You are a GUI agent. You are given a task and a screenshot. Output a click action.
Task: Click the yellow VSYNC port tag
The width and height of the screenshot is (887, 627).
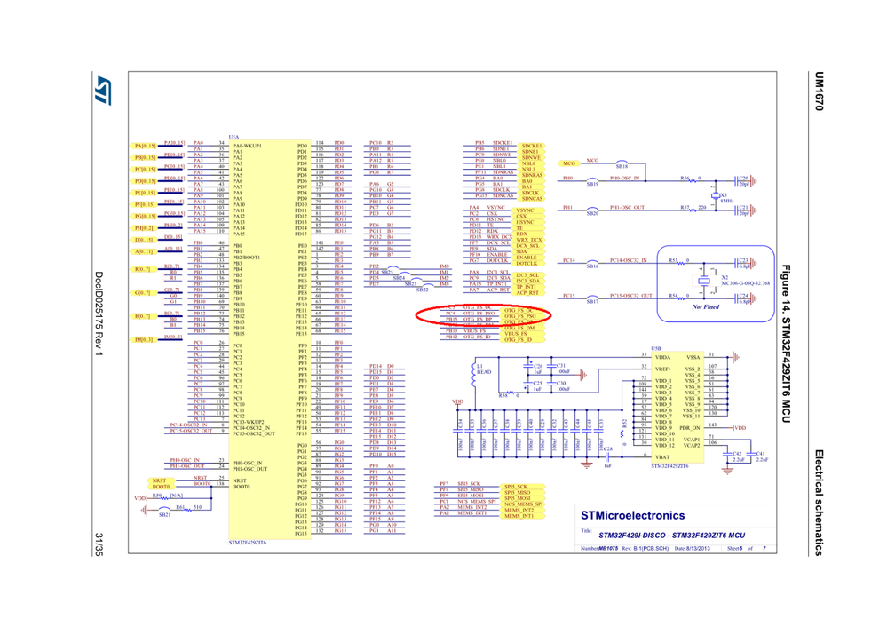pyautogui.click(x=528, y=210)
